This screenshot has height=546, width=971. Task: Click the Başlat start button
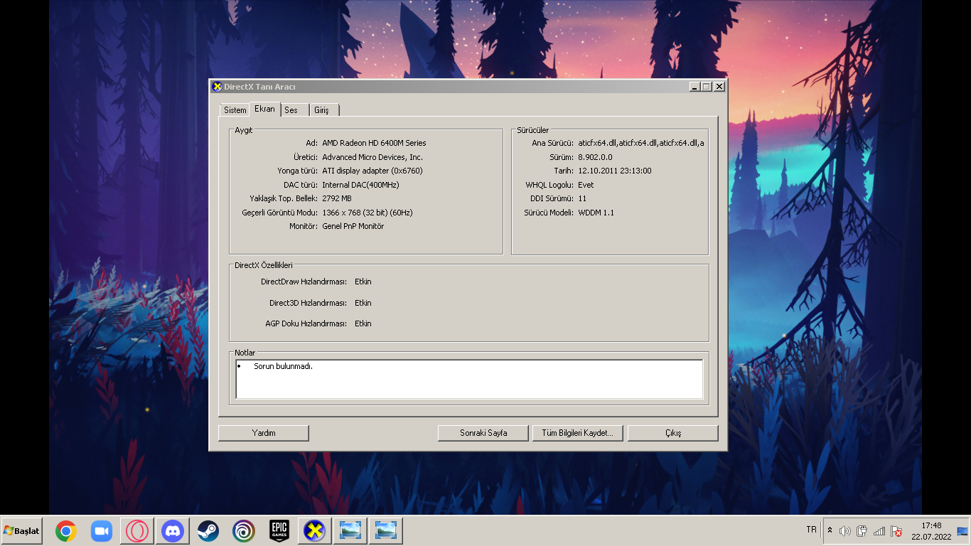21,531
